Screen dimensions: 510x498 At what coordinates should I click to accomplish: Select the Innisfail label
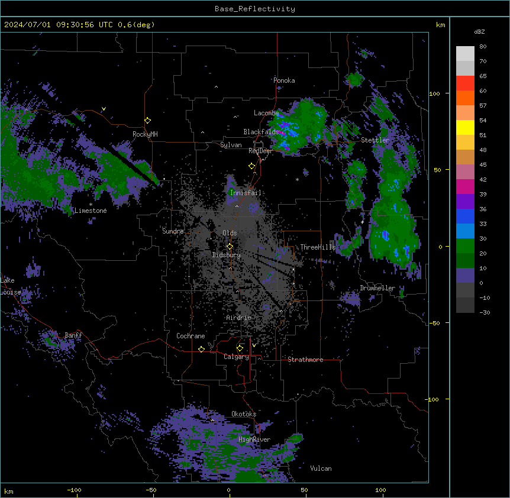coord(246,193)
